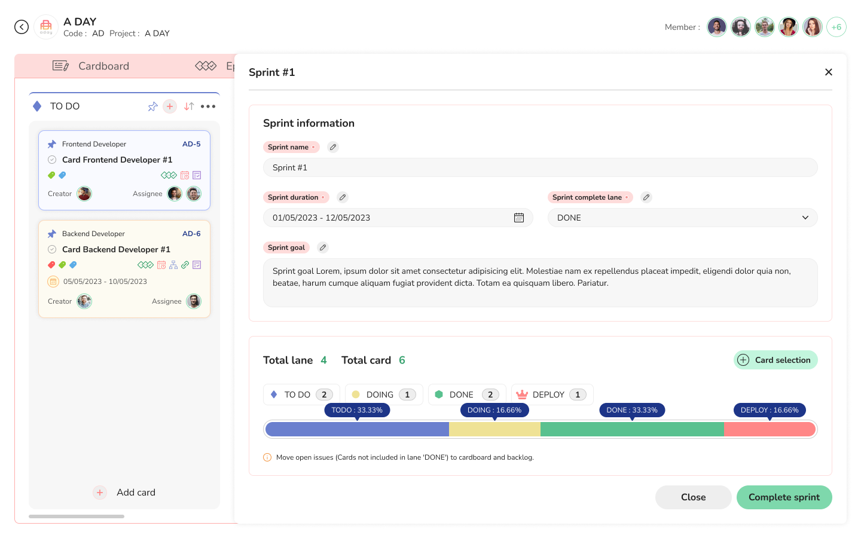The height and width of the screenshot is (538, 861).
Task: Toggle check circle on Card Backend Developer #1
Action: [x=52, y=249]
